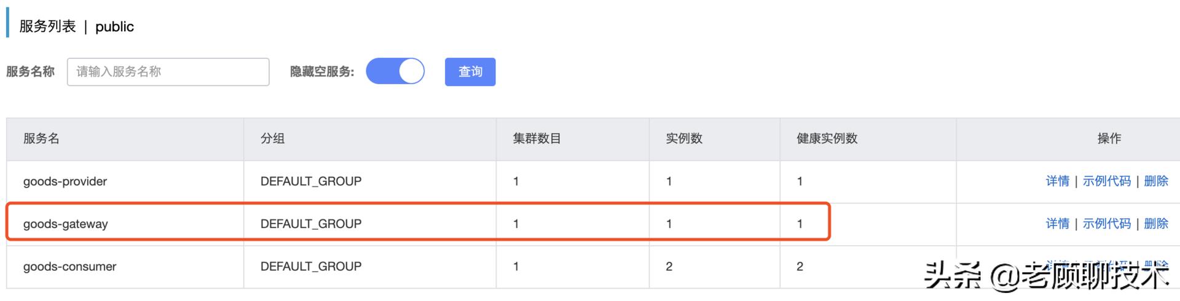Screen dimensions: 1180x301
Task: Click DEFAULT_GROUP in the goods-consumer row
Action: click(x=311, y=267)
